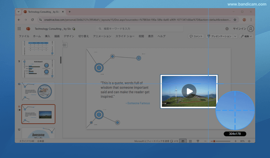Click the search box 検索キーワードを入力
The image size is (270, 158).
coord(139,29)
